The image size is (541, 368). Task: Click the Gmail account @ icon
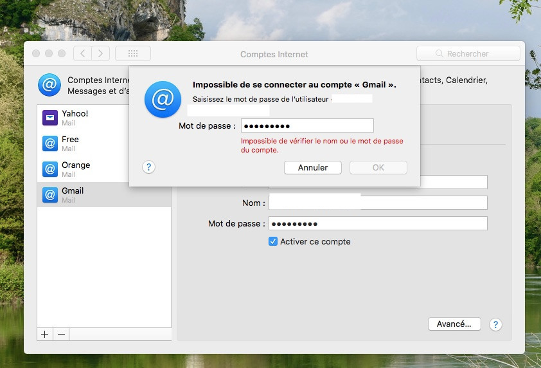pos(50,195)
